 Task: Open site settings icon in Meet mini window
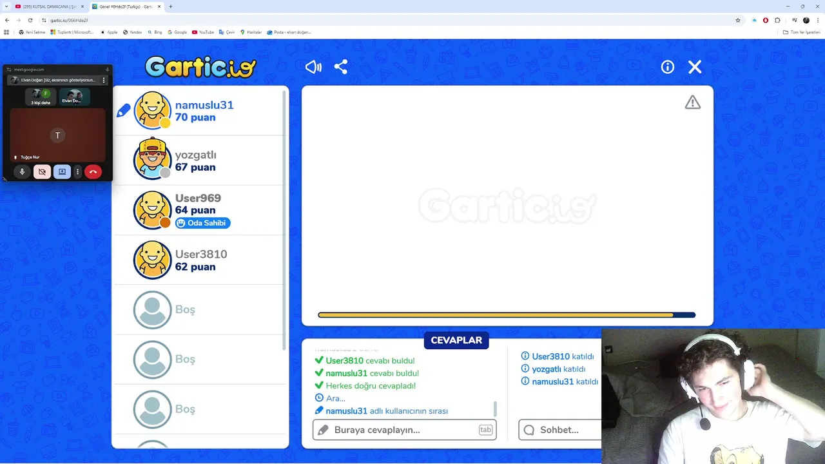click(x=9, y=70)
